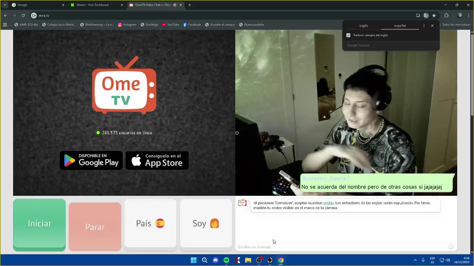The image size is (474, 266).
Task: Go back to the previous page
Action: pyautogui.click(x=5, y=16)
